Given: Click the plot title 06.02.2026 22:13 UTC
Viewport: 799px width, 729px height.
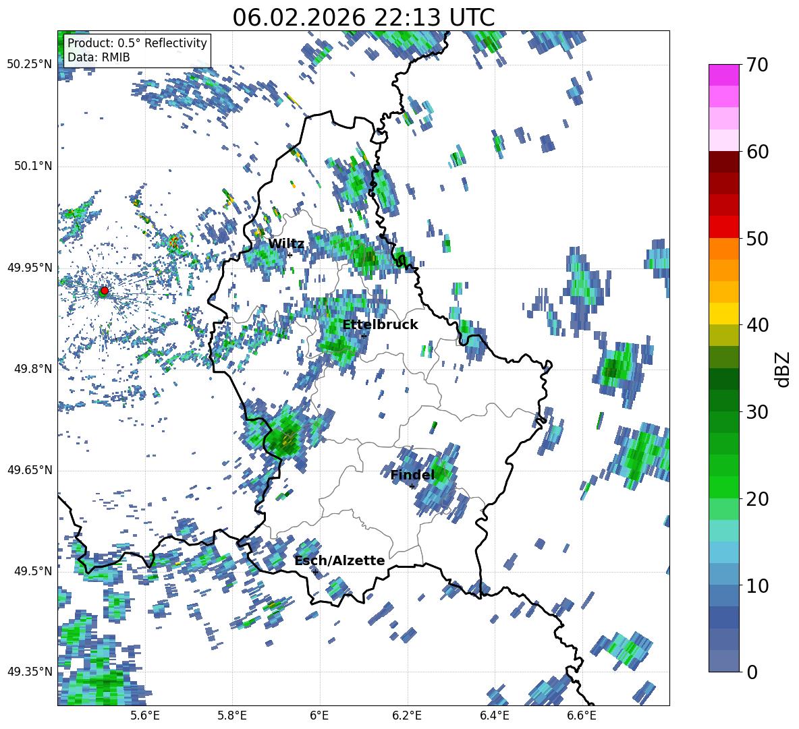Looking at the screenshot, I should click(364, 18).
